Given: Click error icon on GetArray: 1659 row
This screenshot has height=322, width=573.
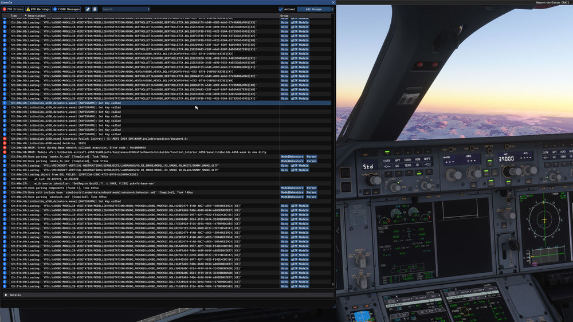Looking at the screenshot, I should pos(5,143).
